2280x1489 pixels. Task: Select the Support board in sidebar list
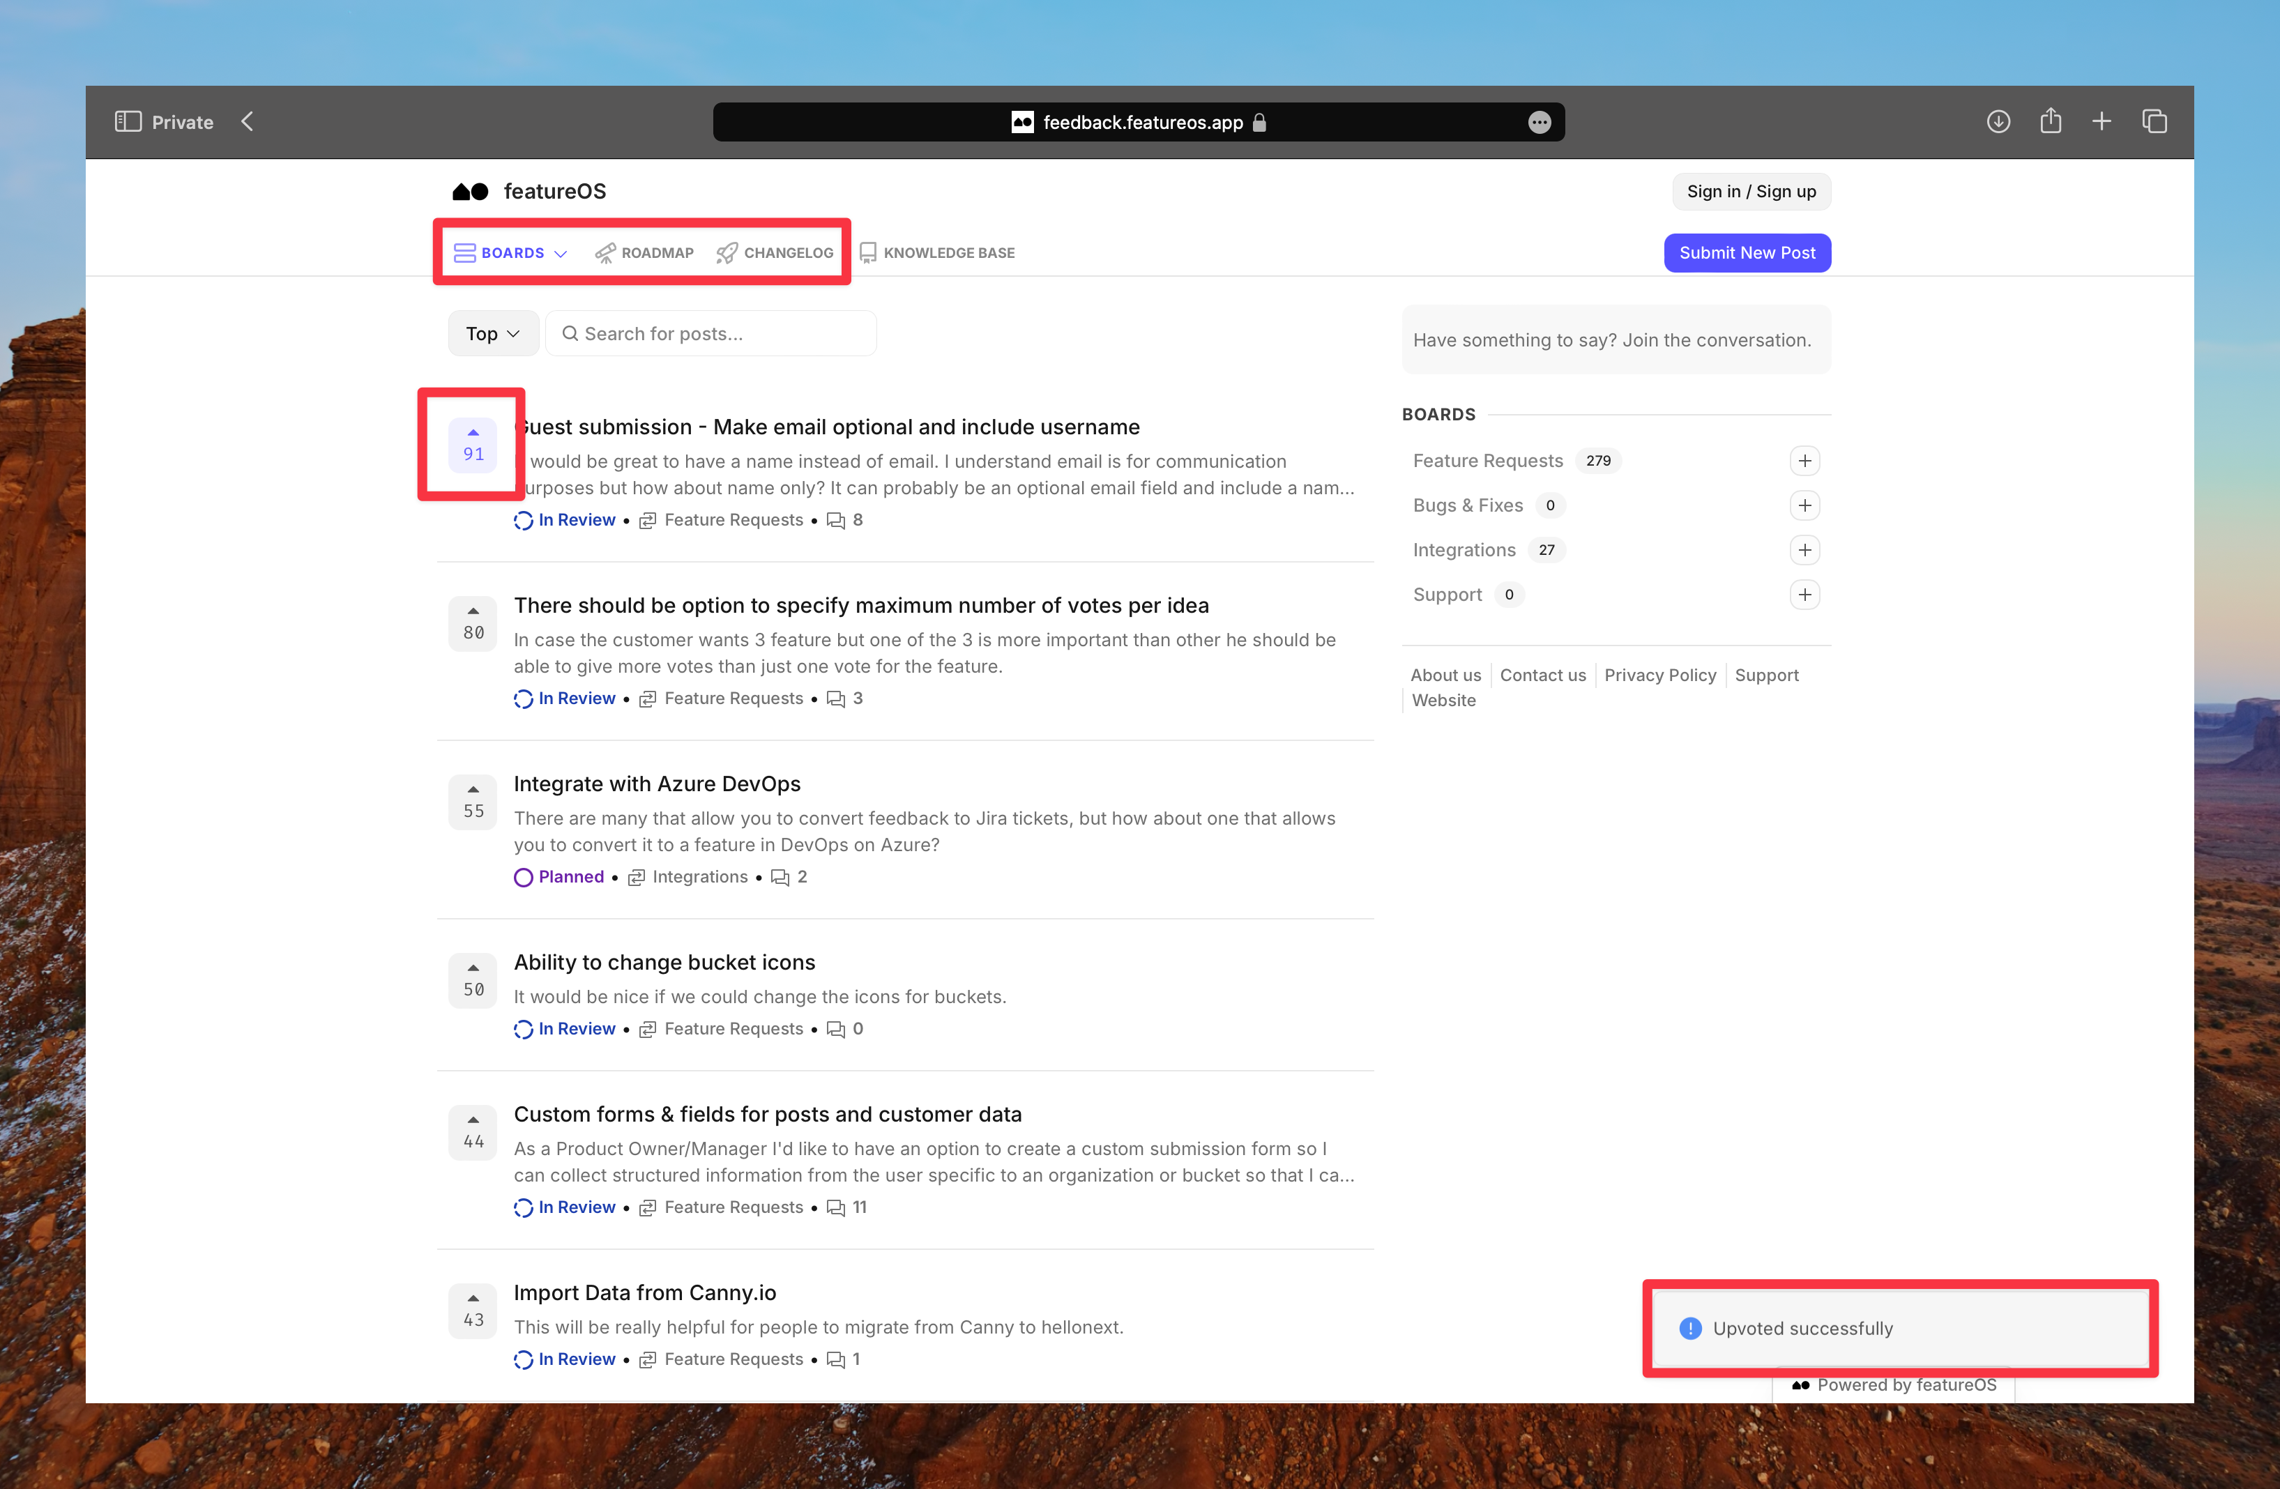(1447, 595)
